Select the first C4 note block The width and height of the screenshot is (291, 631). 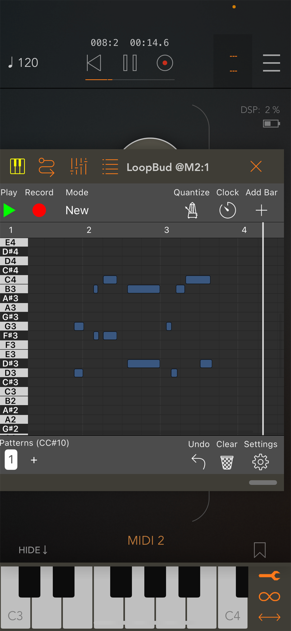click(x=110, y=280)
